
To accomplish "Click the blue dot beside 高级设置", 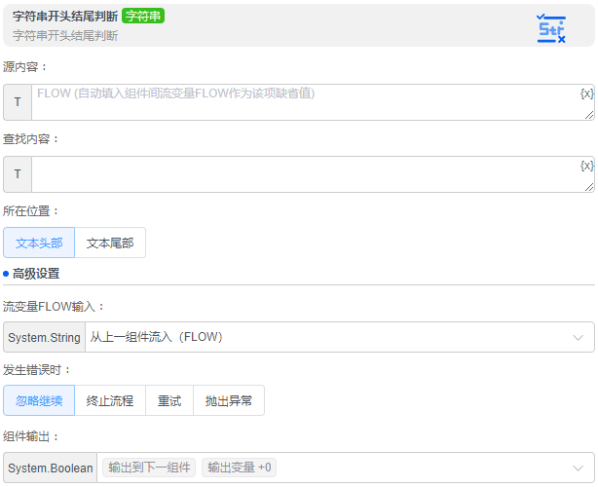I will point(6,274).
